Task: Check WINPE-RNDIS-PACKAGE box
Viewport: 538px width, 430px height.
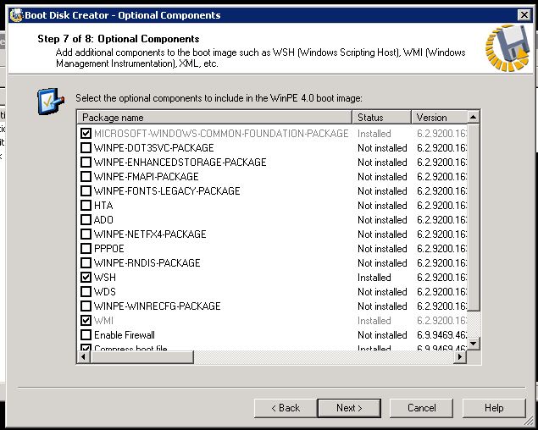Action: (86, 262)
